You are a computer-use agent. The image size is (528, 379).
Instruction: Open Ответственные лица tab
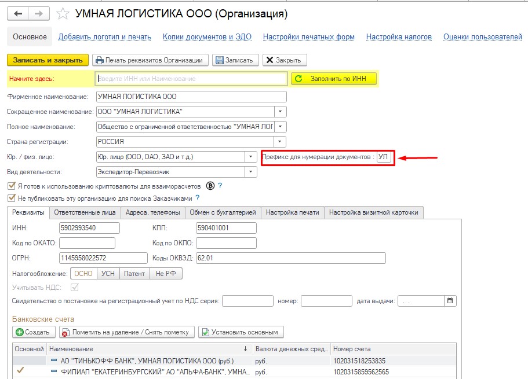pyautogui.click(x=85, y=212)
